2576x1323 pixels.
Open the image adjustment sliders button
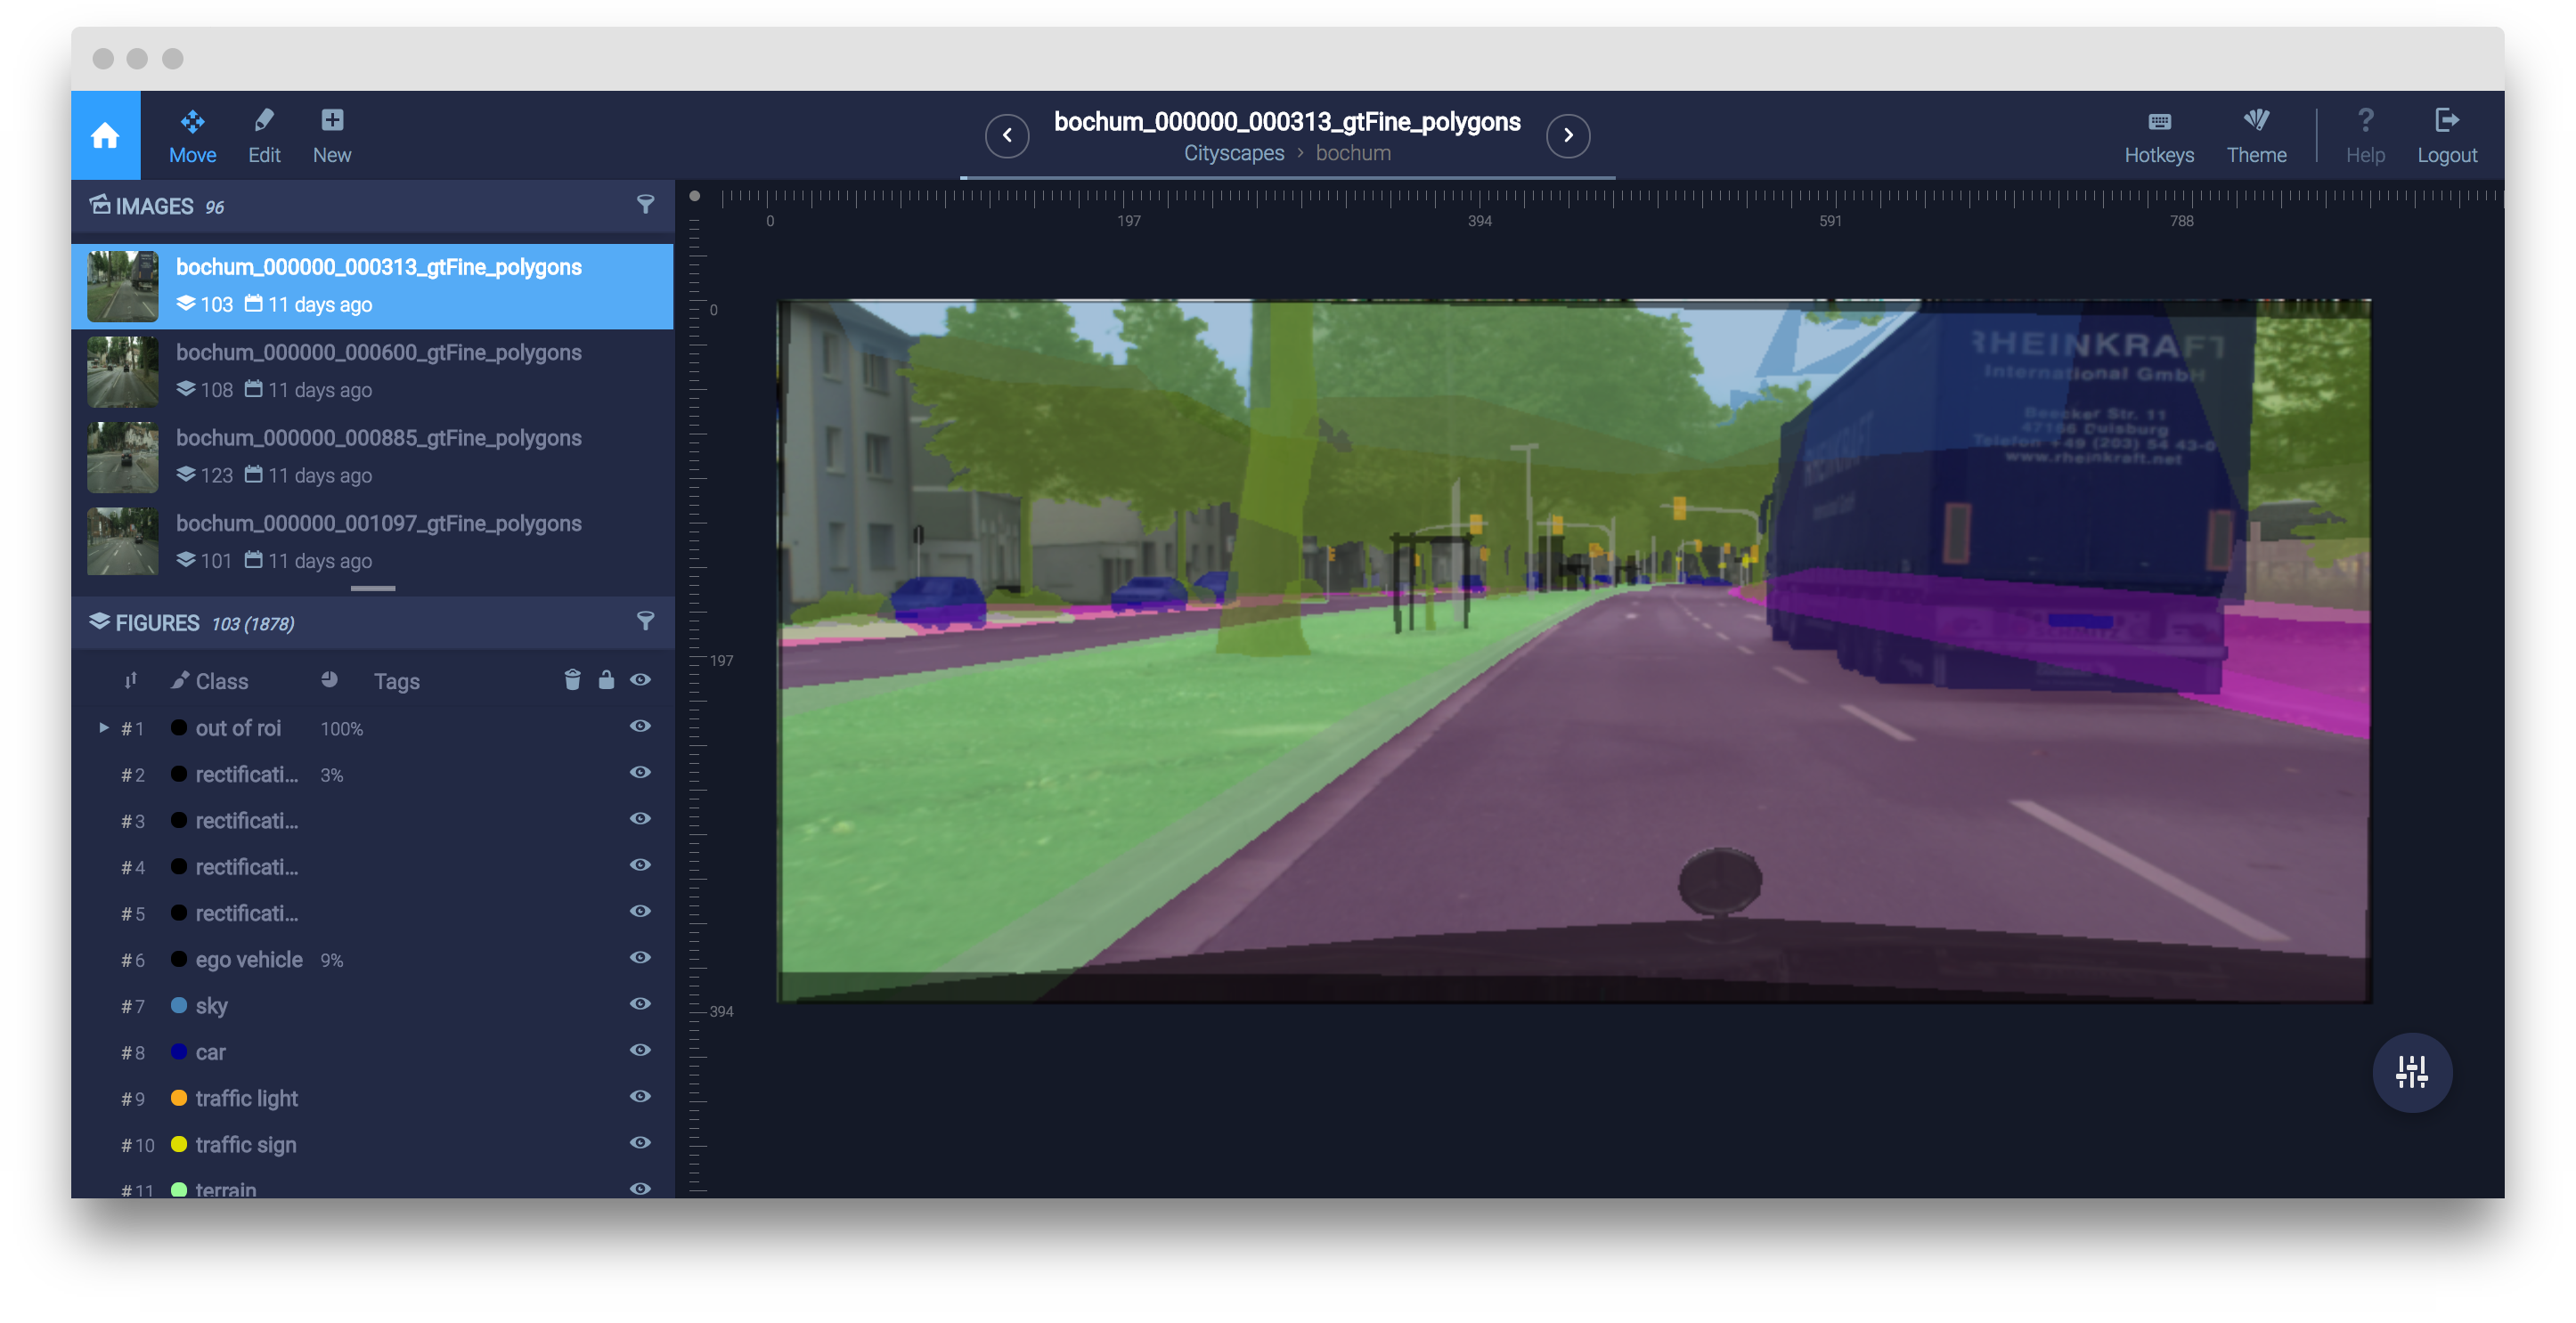(x=2411, y=1071)
